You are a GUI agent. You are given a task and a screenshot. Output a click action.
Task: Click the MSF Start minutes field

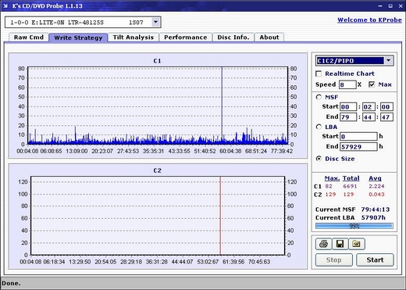pyautogui.click(x=348, y=107)
